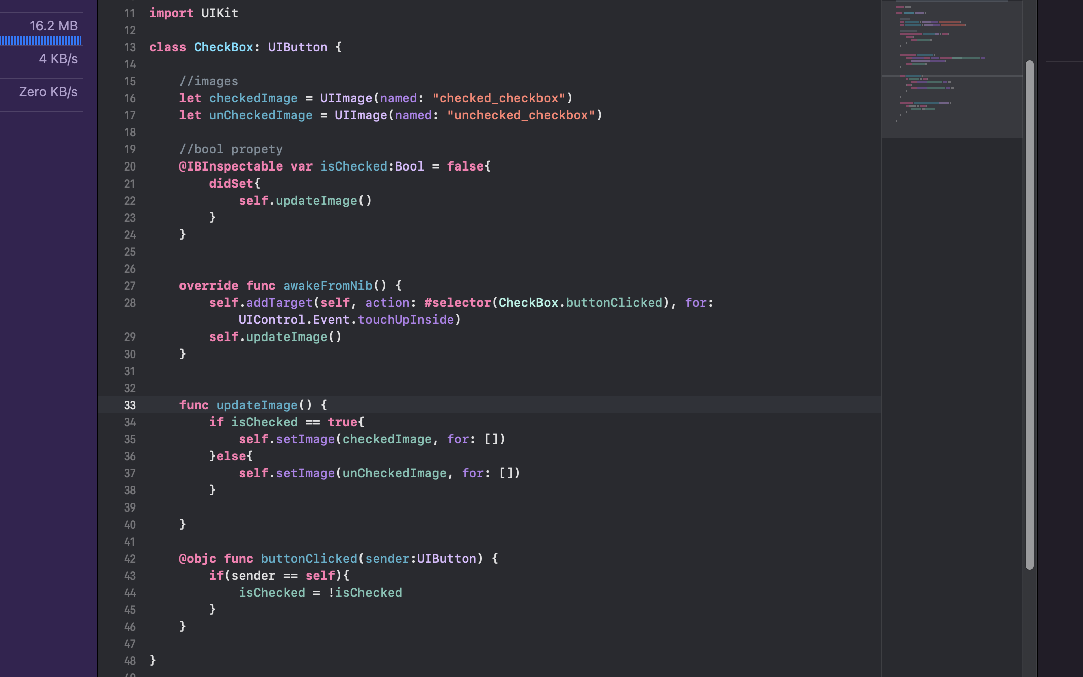Click isChecked property on line 20

(x=353, y=166)
